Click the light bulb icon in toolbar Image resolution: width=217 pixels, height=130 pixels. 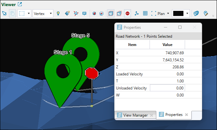[58, 13]
